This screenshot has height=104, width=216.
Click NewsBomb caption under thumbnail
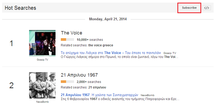coord(42,102)
